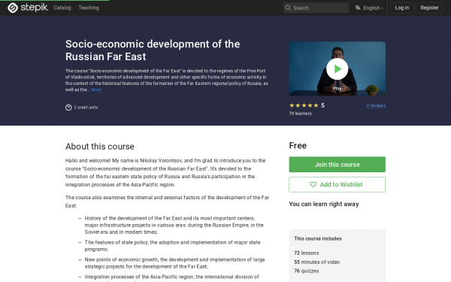451x282 pixels.
Task: Click the 'About this course' heading
Action: click(99, 147)
